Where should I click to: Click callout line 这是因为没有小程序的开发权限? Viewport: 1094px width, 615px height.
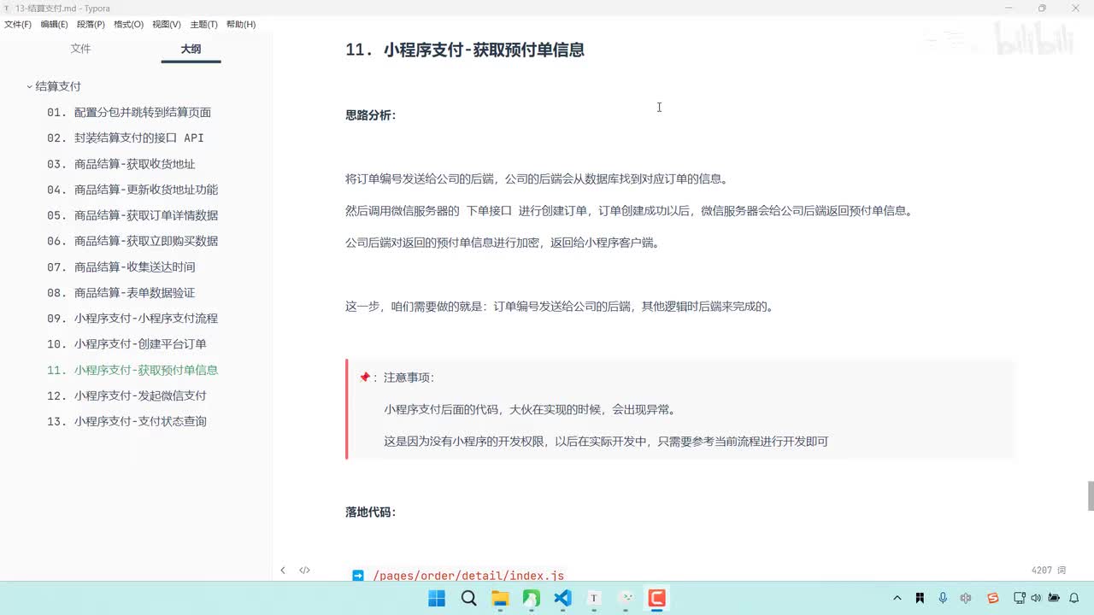(x=606, y=442)
